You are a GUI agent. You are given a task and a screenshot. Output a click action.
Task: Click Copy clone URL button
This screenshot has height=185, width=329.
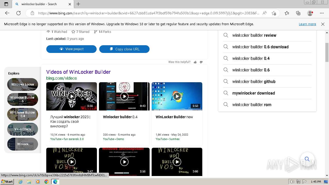point(124,49)
